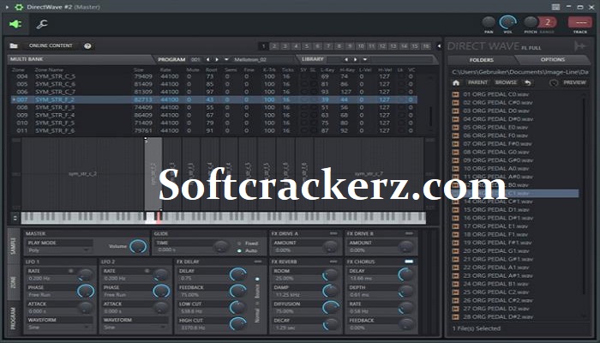Toggle the FX Drive B enable switch

(409, 233)
